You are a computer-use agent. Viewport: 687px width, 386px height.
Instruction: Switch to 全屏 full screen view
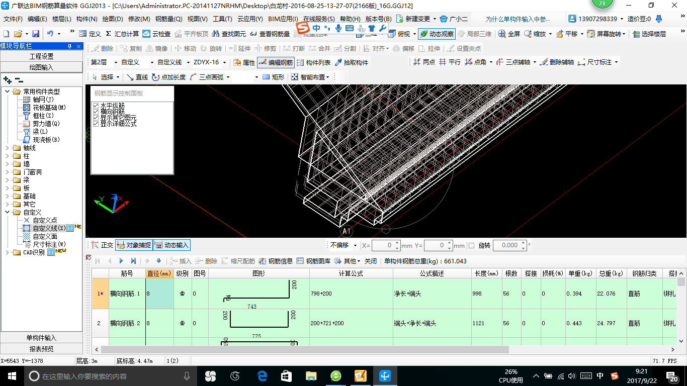(509, 34)
